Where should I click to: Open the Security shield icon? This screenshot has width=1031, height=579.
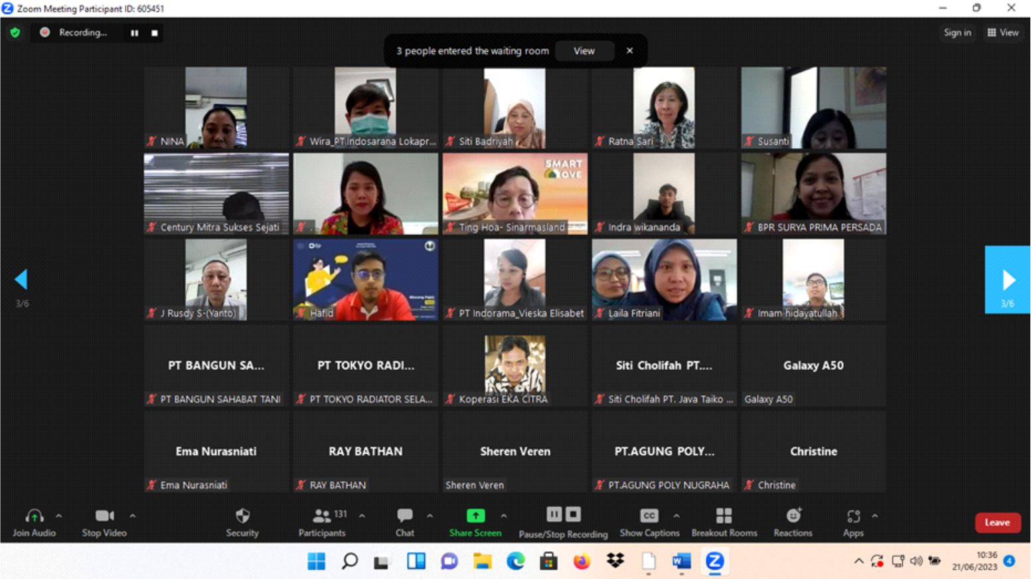tap(242, 517)
